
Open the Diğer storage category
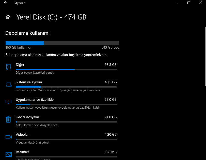coord(20,65)
